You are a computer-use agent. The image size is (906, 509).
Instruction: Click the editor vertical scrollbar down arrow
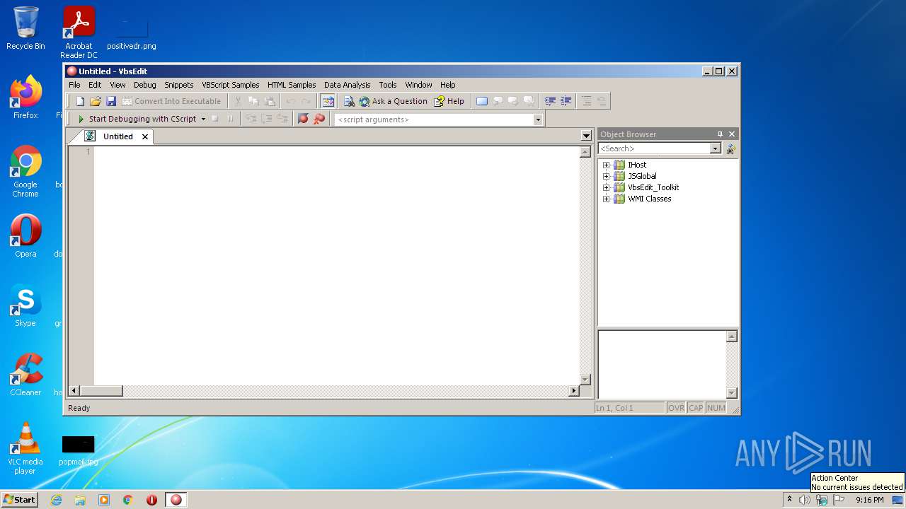[x=585, y=380]
